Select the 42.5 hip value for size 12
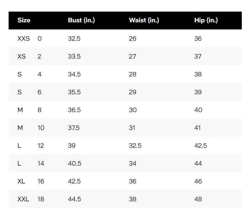 (201, 146)
